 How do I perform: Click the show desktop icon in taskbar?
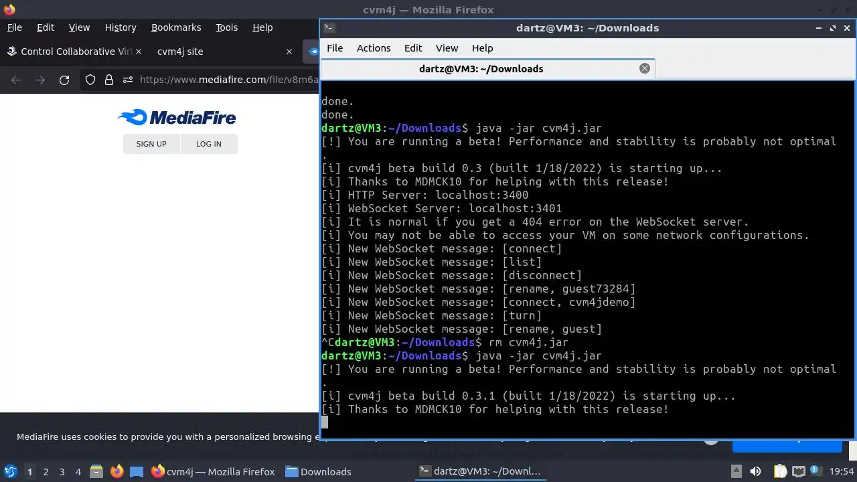137,471
